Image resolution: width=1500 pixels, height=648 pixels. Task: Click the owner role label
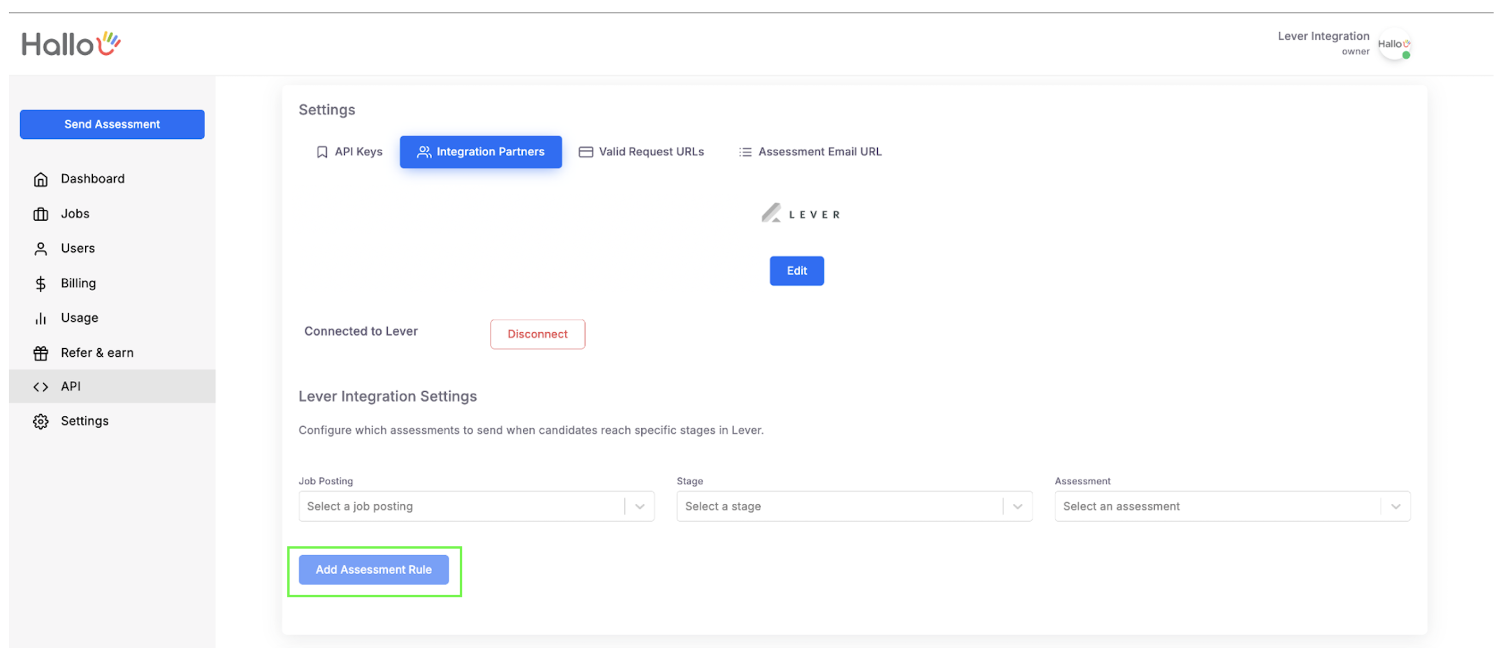click(x=1355, y=51)
